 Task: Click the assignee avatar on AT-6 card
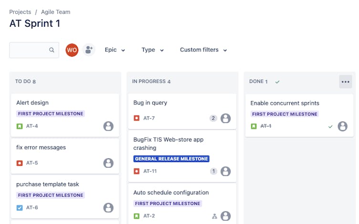(108, 207)
